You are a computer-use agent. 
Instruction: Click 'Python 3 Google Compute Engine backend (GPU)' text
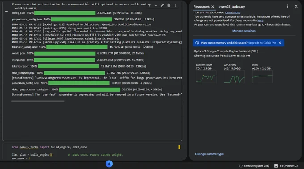pos(226,51)
